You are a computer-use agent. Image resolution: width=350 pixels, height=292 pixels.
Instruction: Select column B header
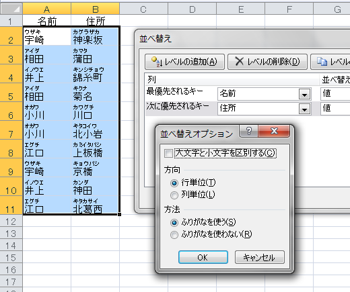tap(95, 9)
